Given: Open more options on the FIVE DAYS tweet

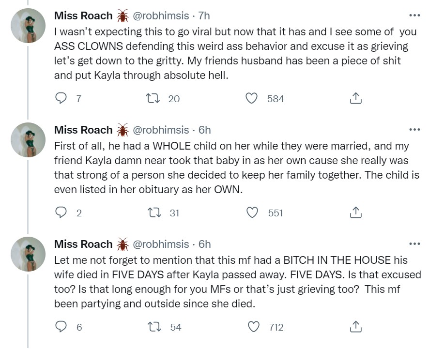Looking at the screenshot, I should click(x=414, y=244).
